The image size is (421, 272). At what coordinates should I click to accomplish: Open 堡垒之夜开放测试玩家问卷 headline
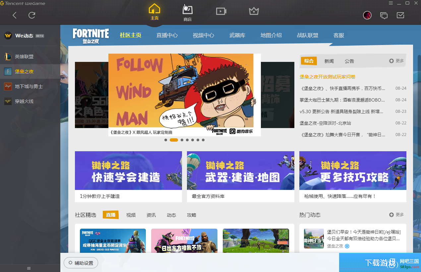(328, 77)
